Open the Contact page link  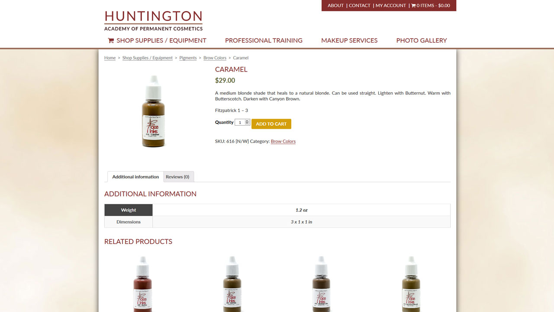[360, 6]
